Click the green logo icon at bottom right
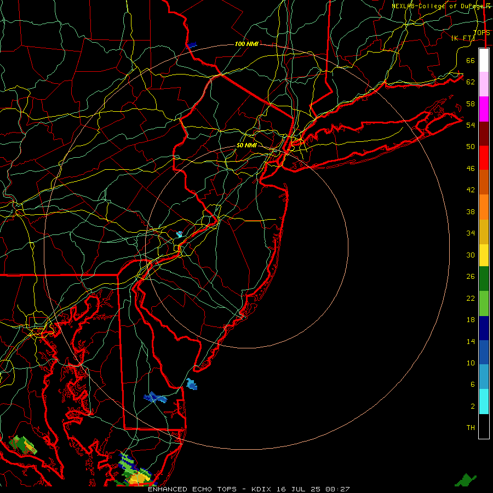The image size is (493, 493). click(x=466, y=480)
